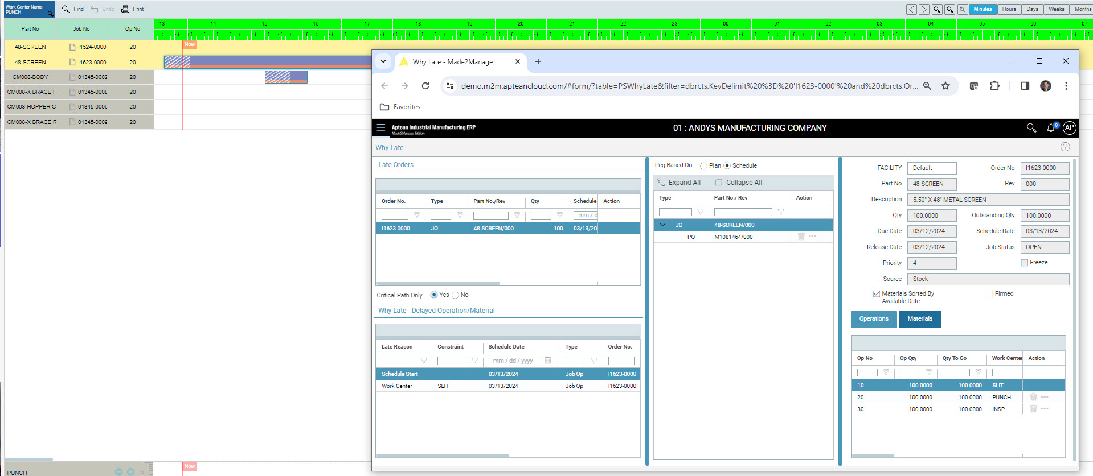Screen dimensions: 1093x476
Task: Open the AP user account menu
Action: [x=1070, y=128]
